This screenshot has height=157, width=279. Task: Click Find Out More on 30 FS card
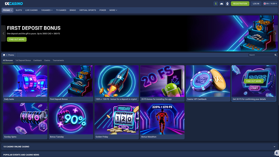[x=254, y=81]
